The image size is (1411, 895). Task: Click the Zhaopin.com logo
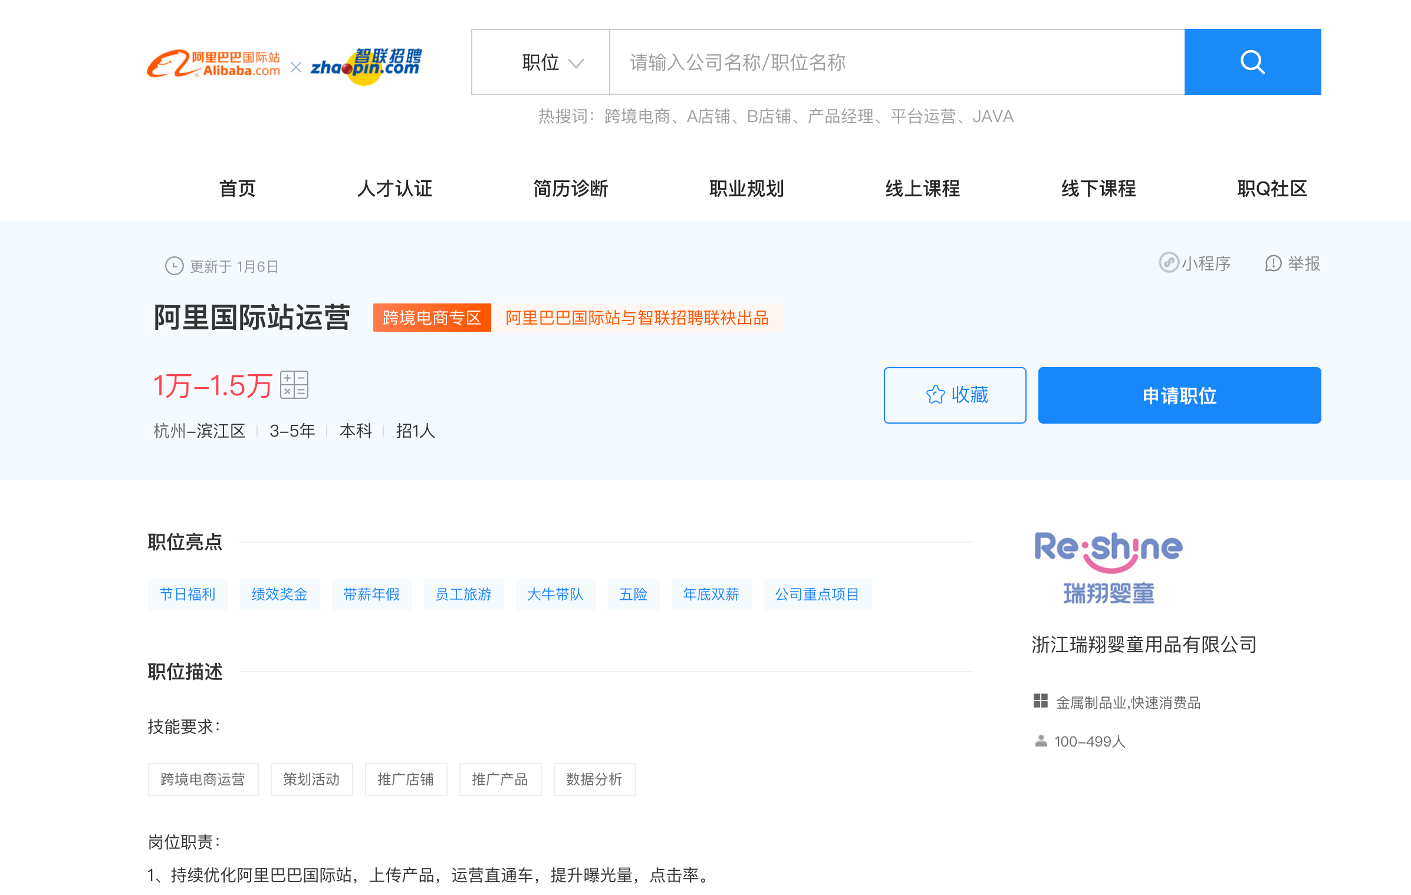[366, 66]
